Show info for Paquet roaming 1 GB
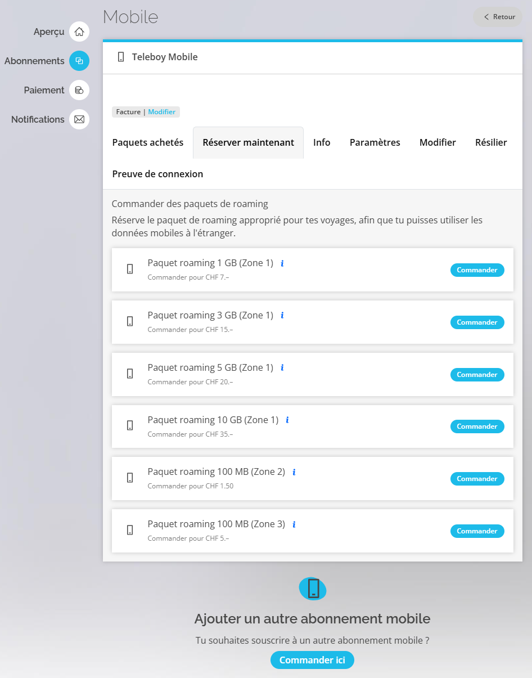 tap(282, 263)
